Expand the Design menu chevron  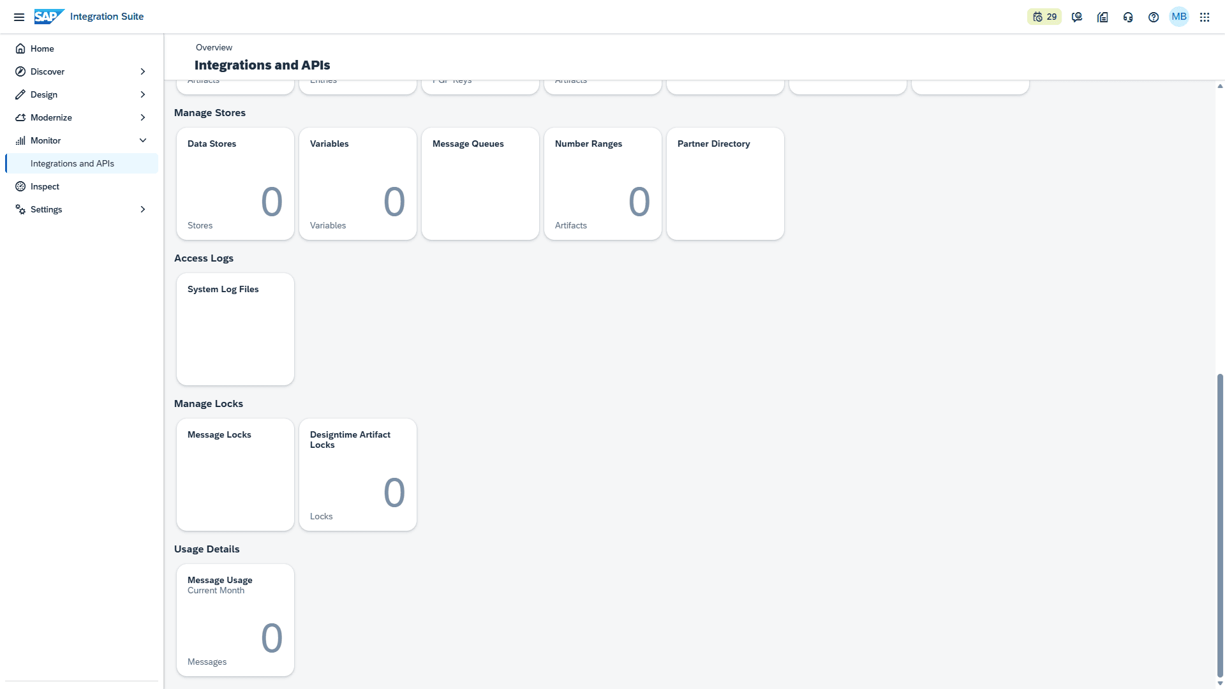(x=143, y=94)
